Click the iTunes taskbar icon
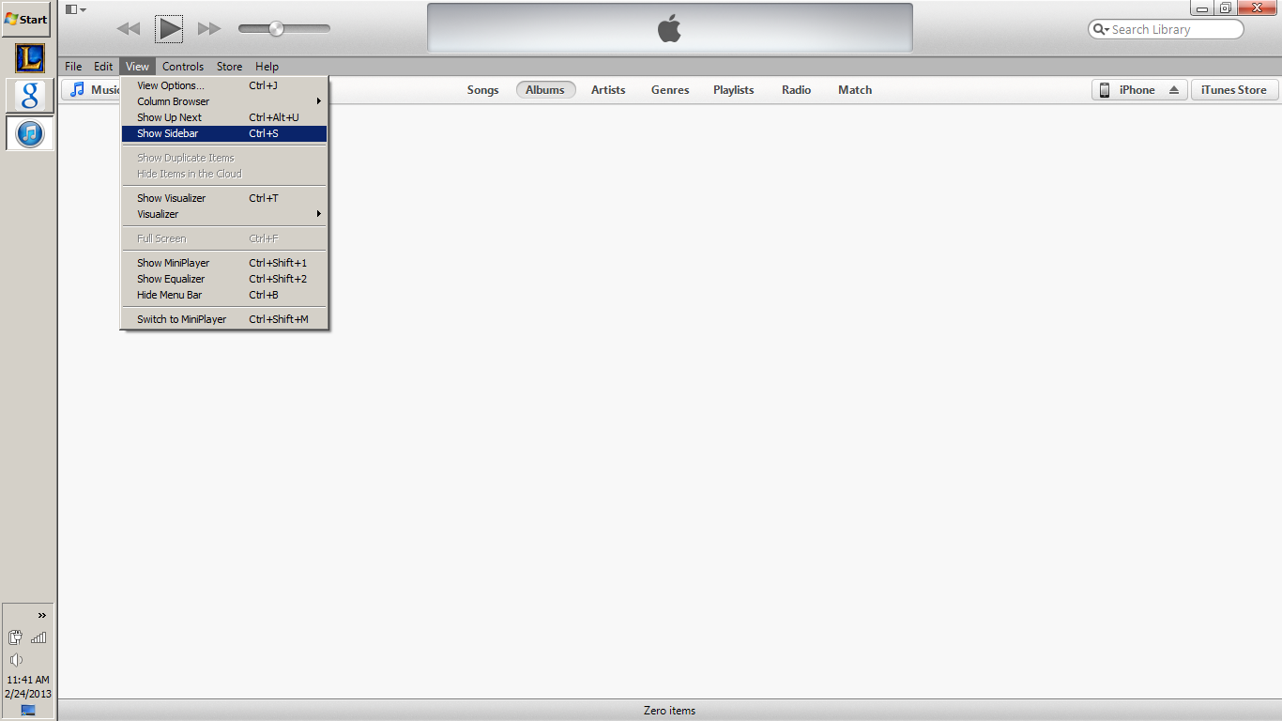The image size is (1282, 721). pyautogui.click(x=30, y=133)
